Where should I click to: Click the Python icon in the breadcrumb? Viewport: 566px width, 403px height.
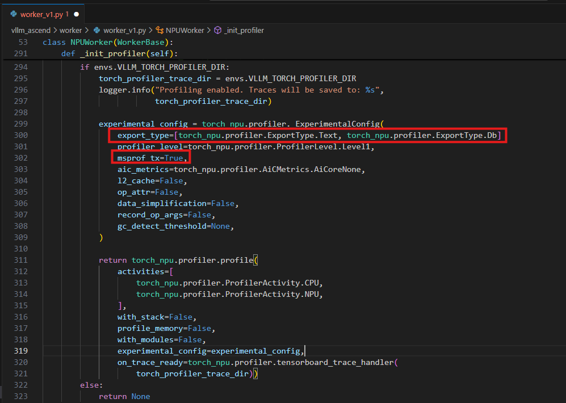(97, 31)
